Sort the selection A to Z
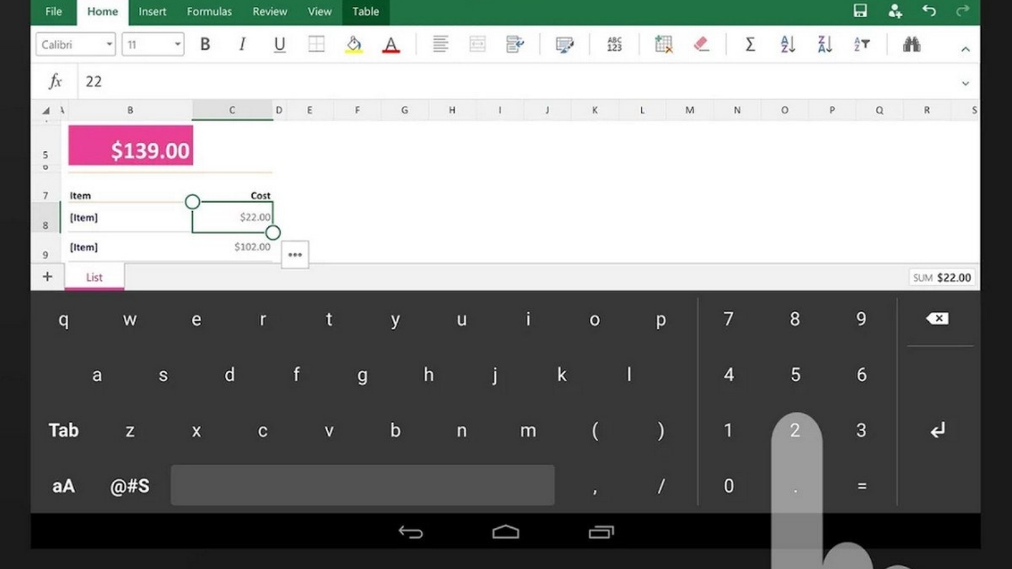This screenshot has width=1012, height=569. tap(787, 44)
